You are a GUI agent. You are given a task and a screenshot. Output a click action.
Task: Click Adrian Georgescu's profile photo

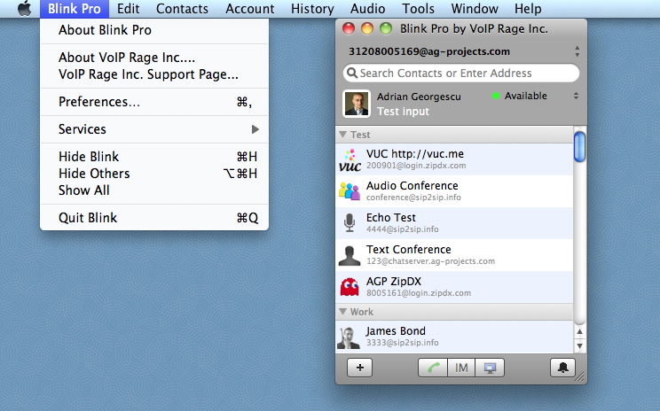pyautogui.click(x=356, y=104)
